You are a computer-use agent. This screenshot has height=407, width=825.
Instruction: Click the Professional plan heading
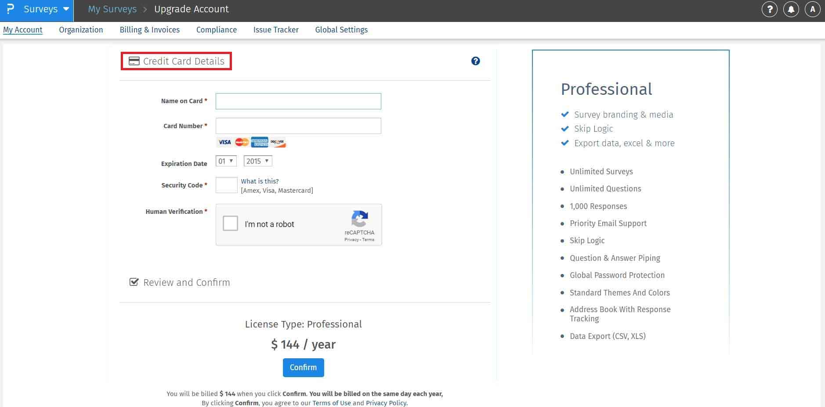606,89
